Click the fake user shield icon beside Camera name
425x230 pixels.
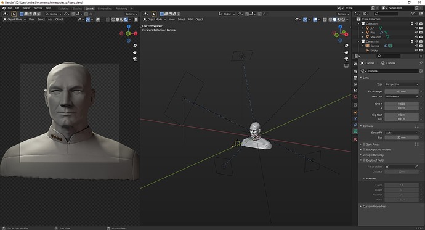(x=421, y=71)
